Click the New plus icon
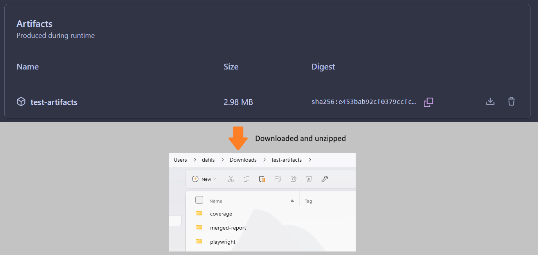This screenshot has height=255, width=538. coord(195,179)
